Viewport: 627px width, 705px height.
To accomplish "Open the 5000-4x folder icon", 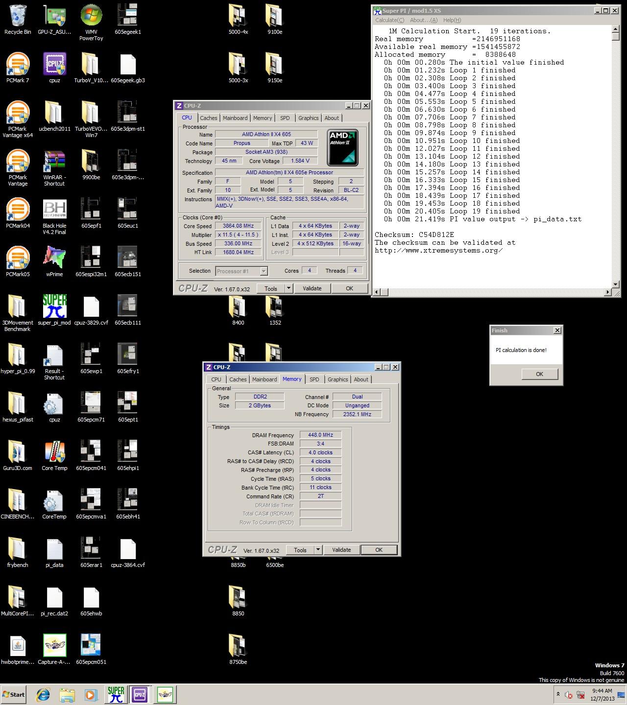I will [238, 20].
